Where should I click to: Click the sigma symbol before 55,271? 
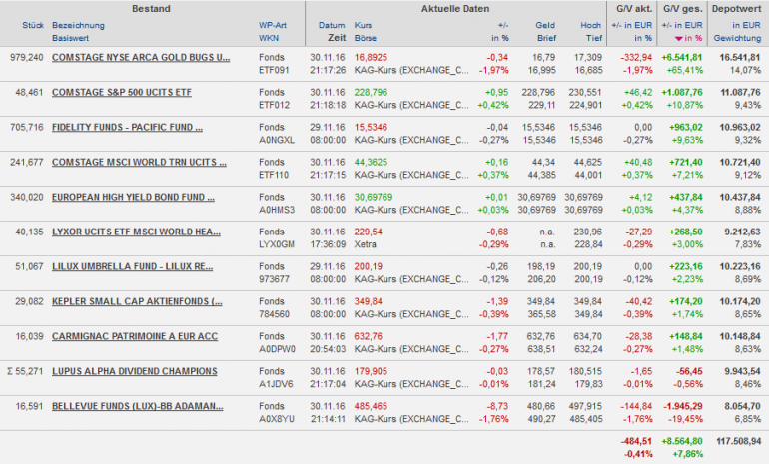(x=10, y=371)
